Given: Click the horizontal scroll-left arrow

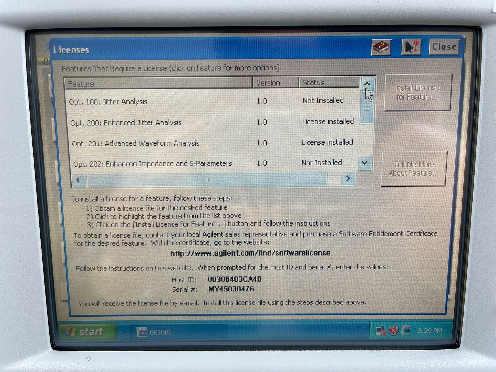Looking at the screenshot, I should [x=79, y=180].
